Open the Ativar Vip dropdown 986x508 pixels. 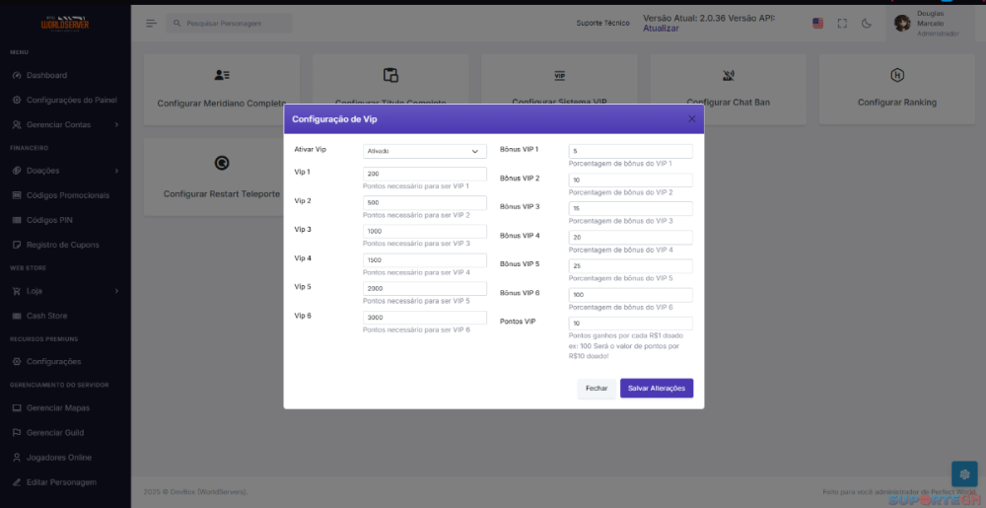pyautogui.click(x=424, y=151)
